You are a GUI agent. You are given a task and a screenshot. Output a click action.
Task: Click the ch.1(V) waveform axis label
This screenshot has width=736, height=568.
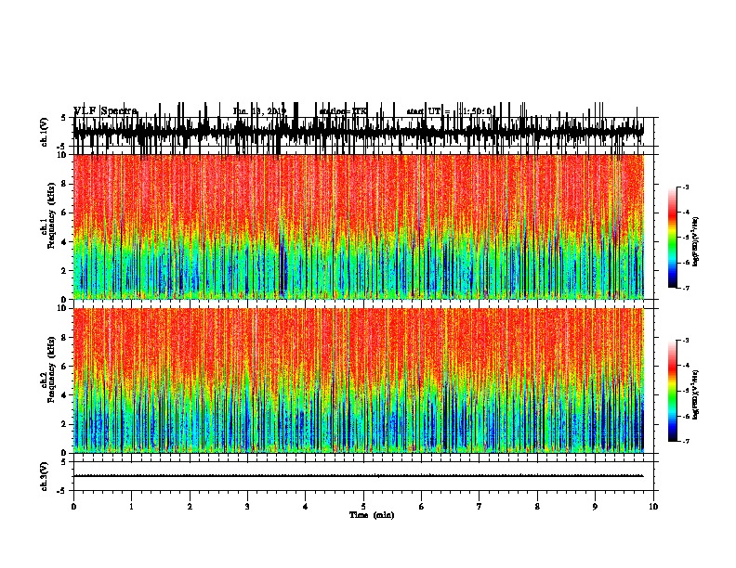pyautogui.click(x=45, y=132)
